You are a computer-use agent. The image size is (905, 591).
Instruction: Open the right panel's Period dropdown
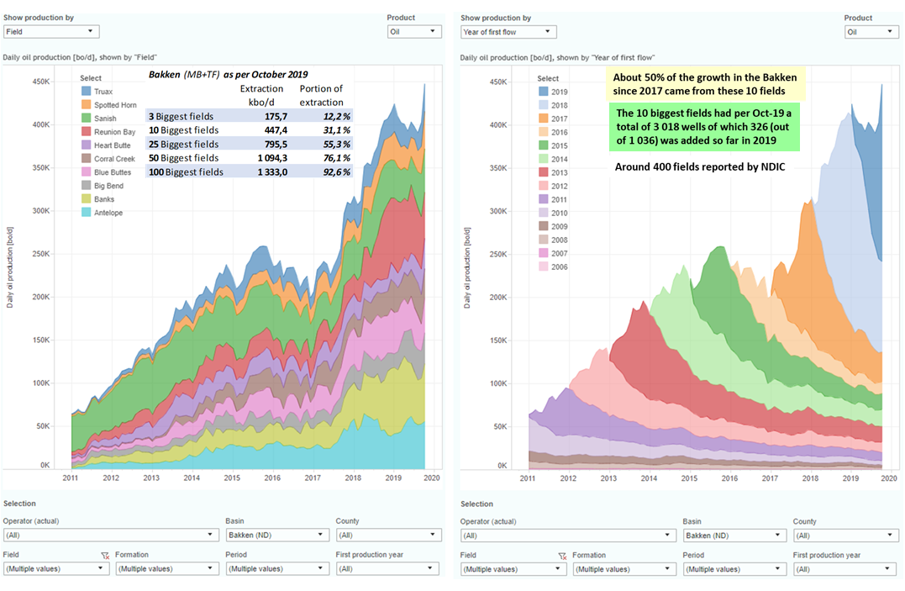tap(734, 569)
